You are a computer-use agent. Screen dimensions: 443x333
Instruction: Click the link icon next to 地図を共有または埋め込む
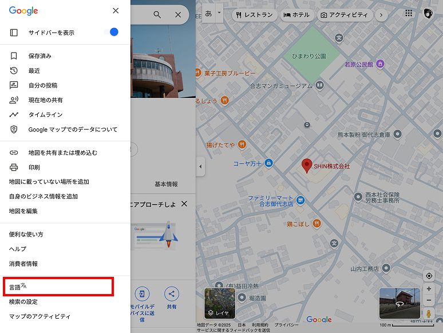[14, 153]
